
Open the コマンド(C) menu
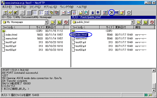click(x=35, y=7)
